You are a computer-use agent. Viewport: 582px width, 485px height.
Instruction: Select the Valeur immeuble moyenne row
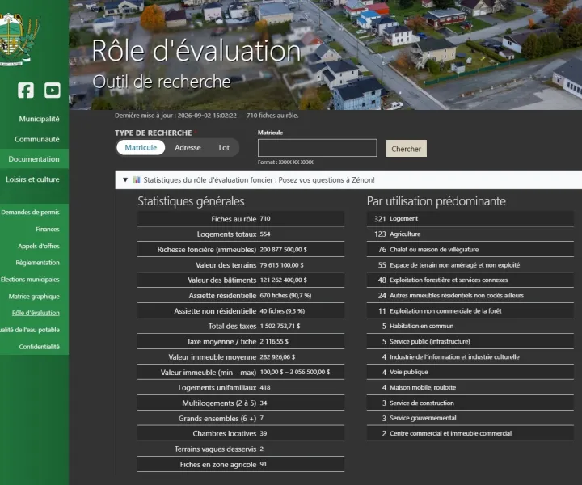click(x=241, y=357)
